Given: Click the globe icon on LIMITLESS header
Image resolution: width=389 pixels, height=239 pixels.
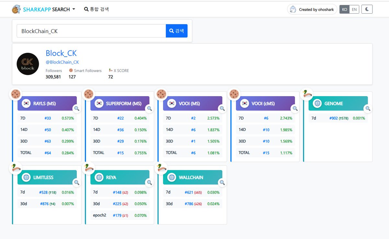Looking at the screenshot, I should tap(26, 177).
